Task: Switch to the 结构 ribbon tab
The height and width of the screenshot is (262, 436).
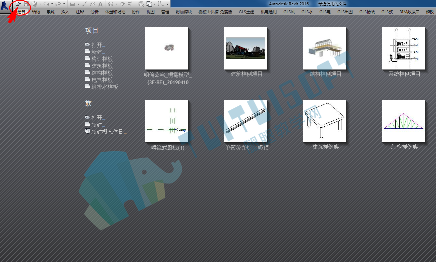Action: [x=36, y=12]
